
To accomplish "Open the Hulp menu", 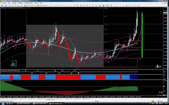I will pos(41,3).
